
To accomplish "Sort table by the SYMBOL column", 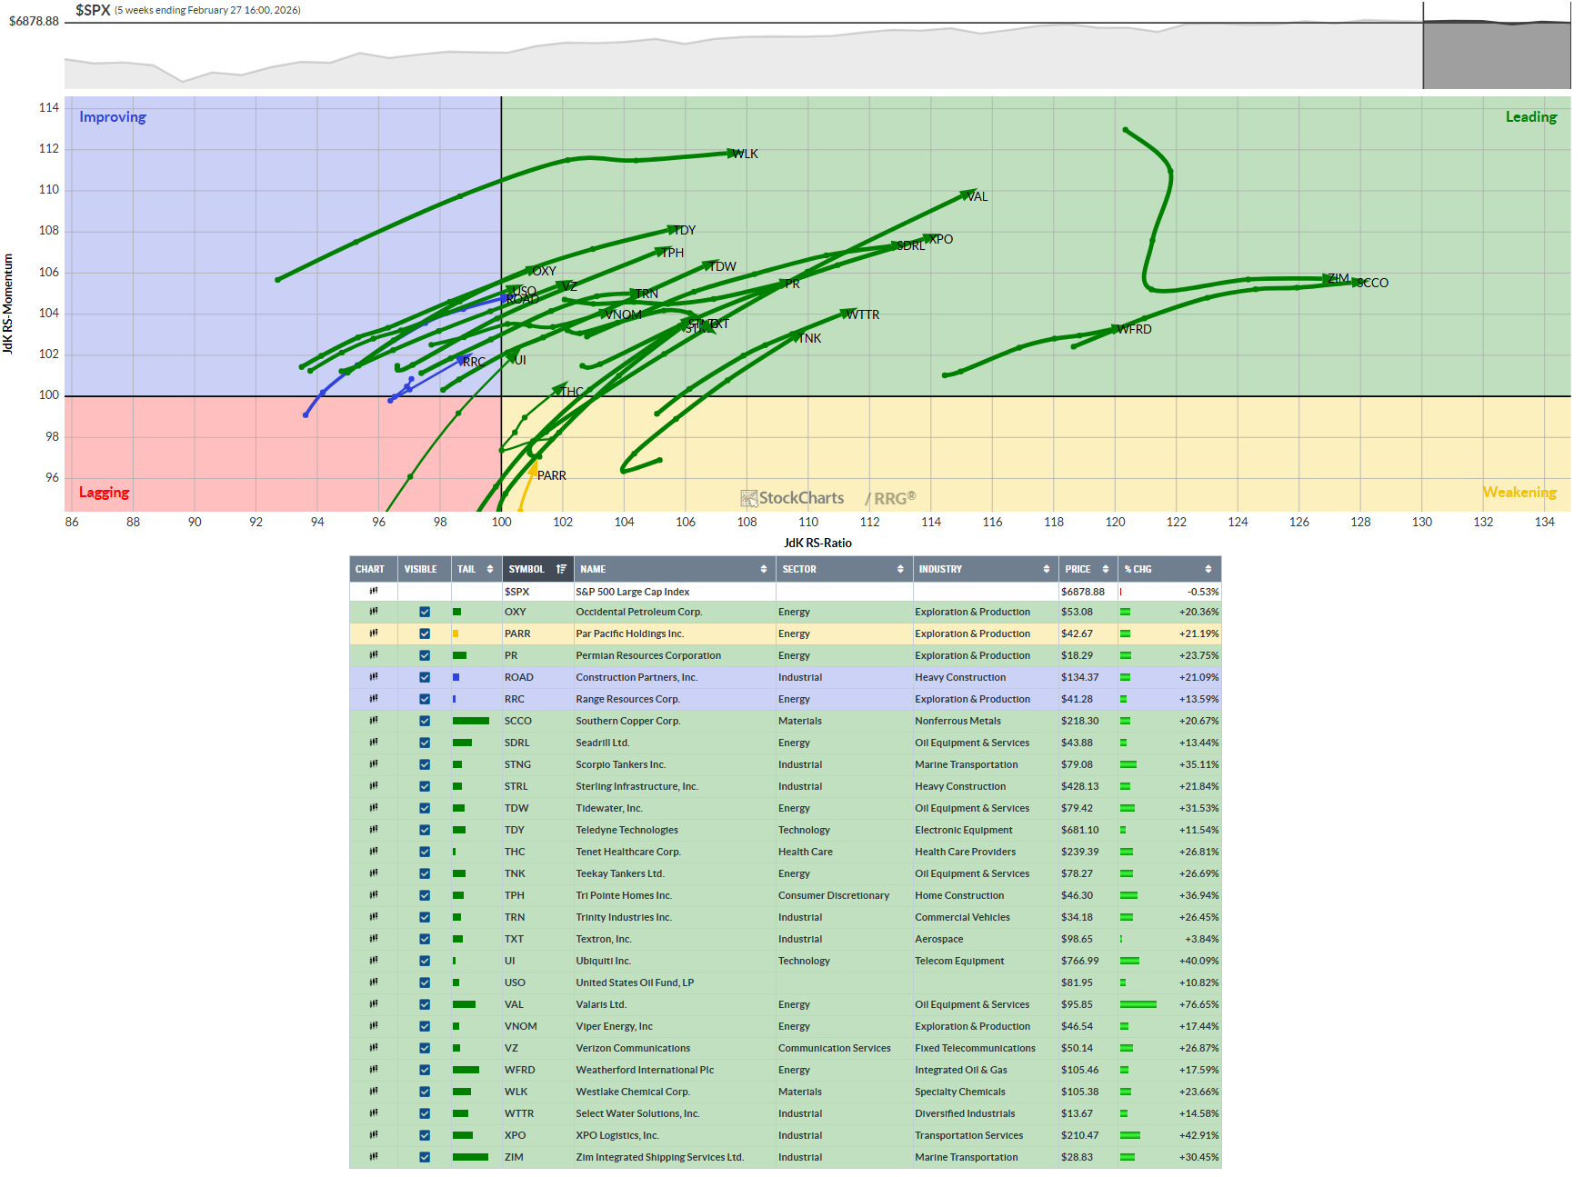I will (x=537, y=569).
